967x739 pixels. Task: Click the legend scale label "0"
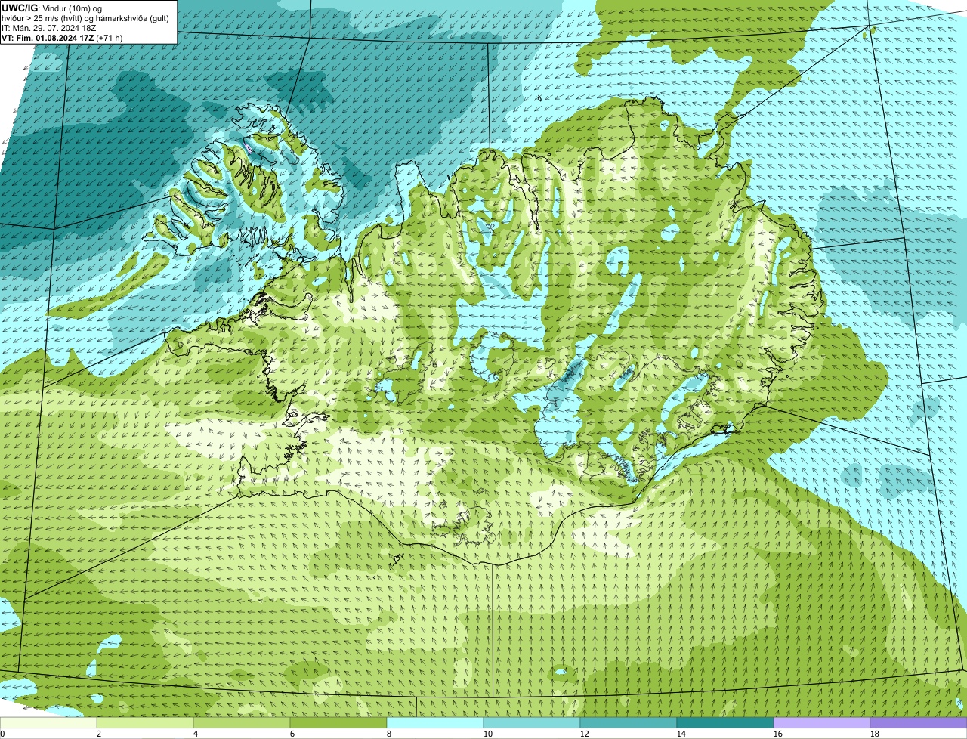[x=2, y=734]
